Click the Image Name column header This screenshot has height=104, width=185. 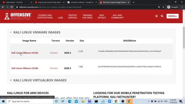tap(29, 41)
